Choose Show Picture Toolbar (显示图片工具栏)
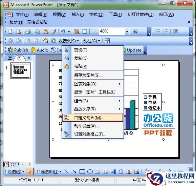 pyautogui.click(x=92, y=92)
